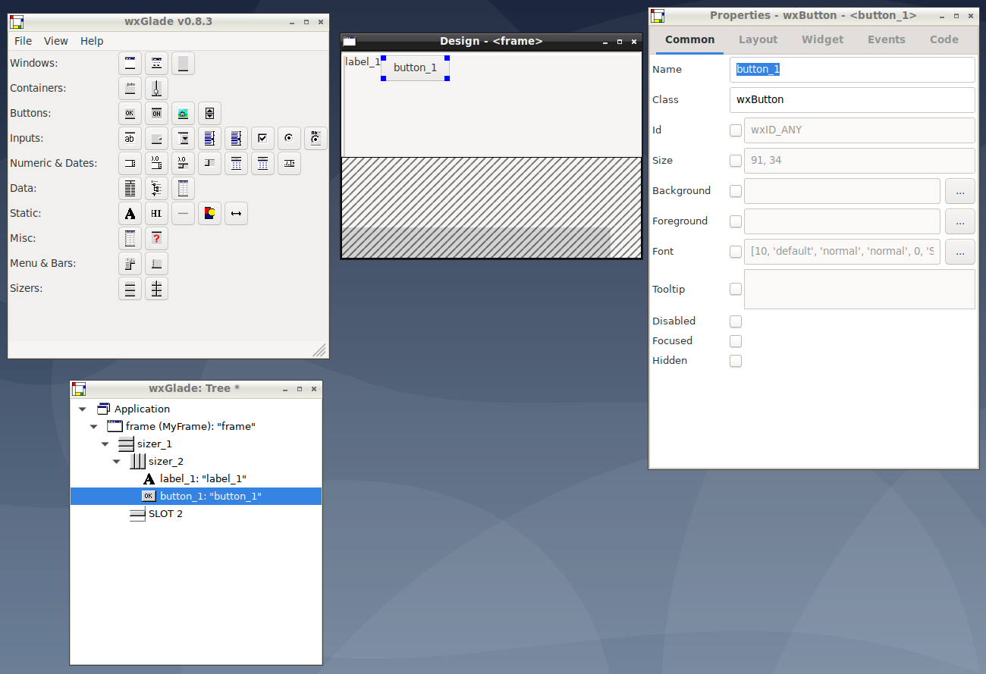Add a GridSizer from the Sizers row
The image size is (986, 674).
click(157, 289)
